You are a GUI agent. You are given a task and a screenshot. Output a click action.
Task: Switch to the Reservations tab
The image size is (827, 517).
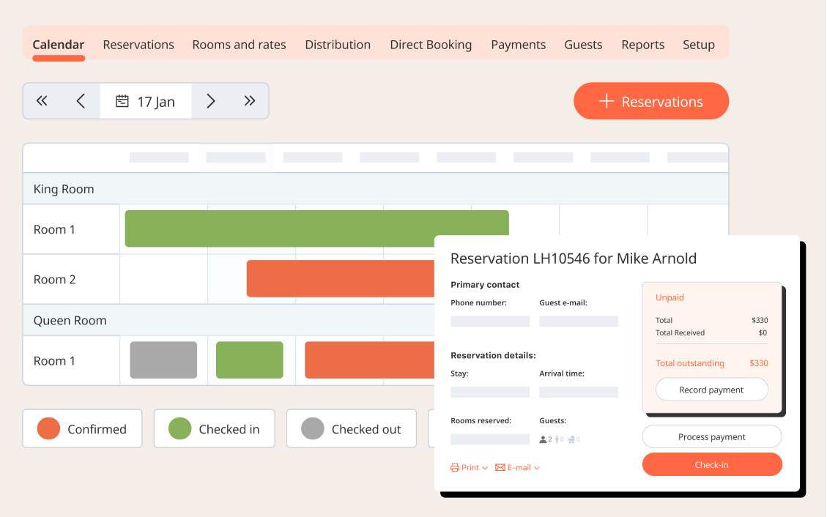pyautogui.click(x=138, y=45)
